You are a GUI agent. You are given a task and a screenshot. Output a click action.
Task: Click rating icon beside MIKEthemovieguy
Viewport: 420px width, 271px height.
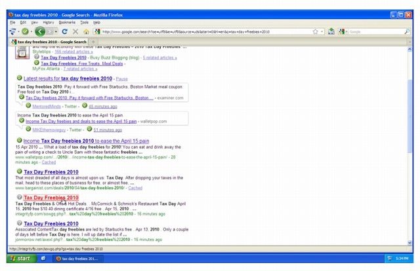coord(28,129)
